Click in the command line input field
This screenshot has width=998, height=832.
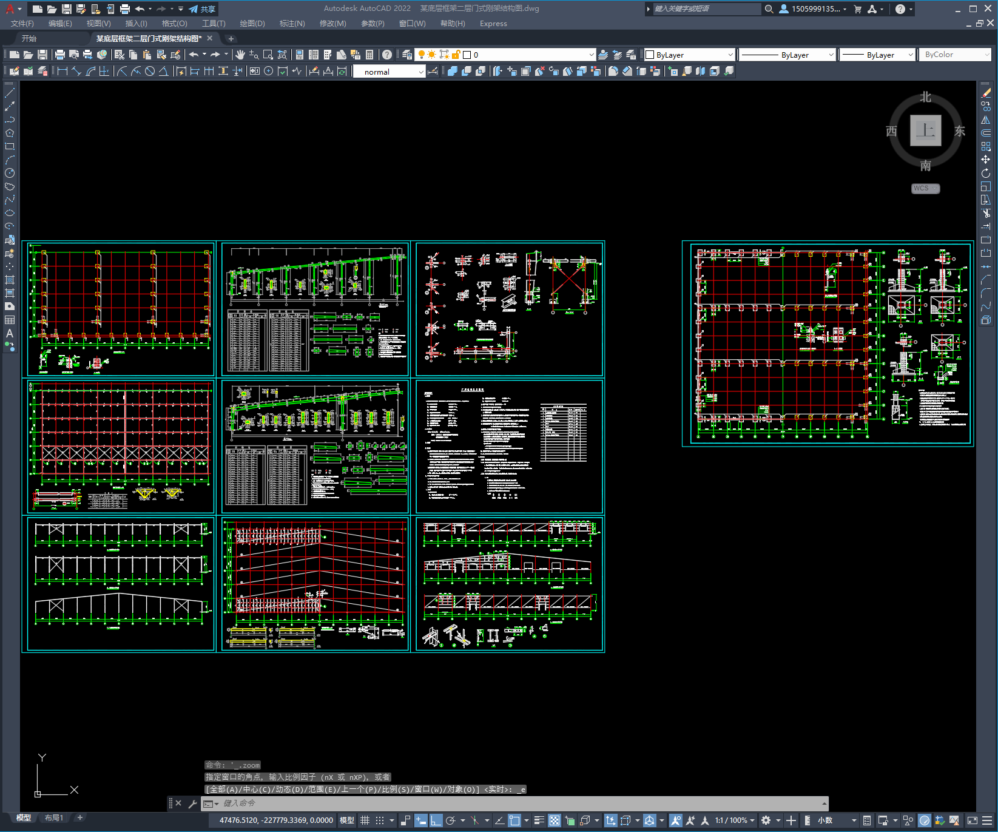tap(522, 803)
